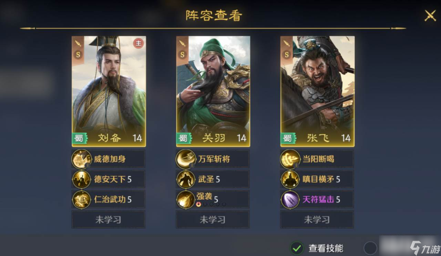Click 未学习 slot under 张飞

(317, 220)
